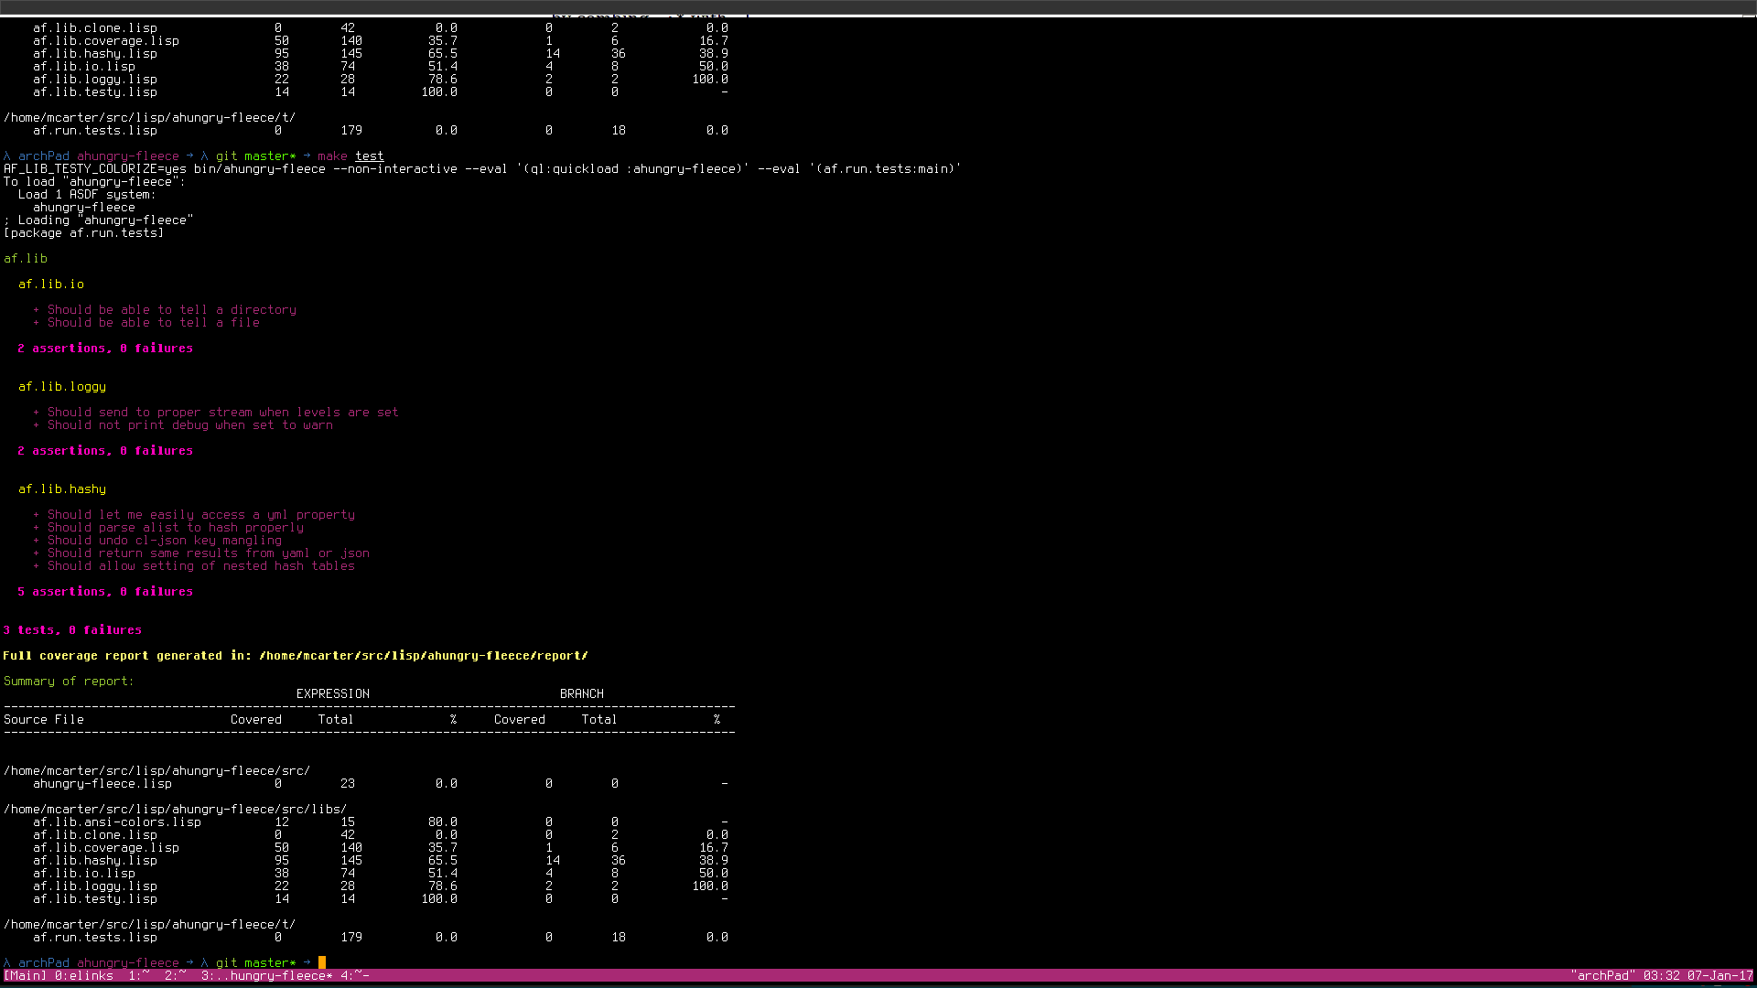Click the EXPRESSION column group header
Viewport: 1757px width, 988px height.
[x=332, y=694]
